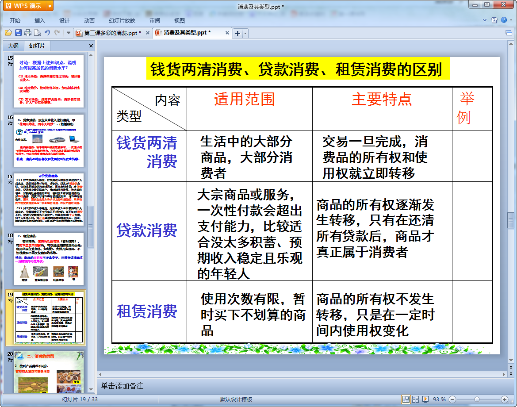The height and width of the screenshot is (407, 517).
Task: Expand the arrow next to WPS 演示
Action: point(50,6)
